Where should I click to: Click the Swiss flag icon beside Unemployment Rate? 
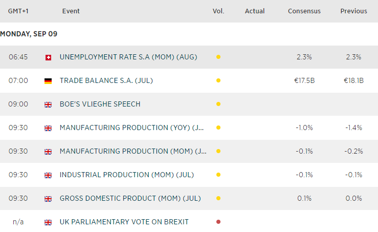(48, 57)
